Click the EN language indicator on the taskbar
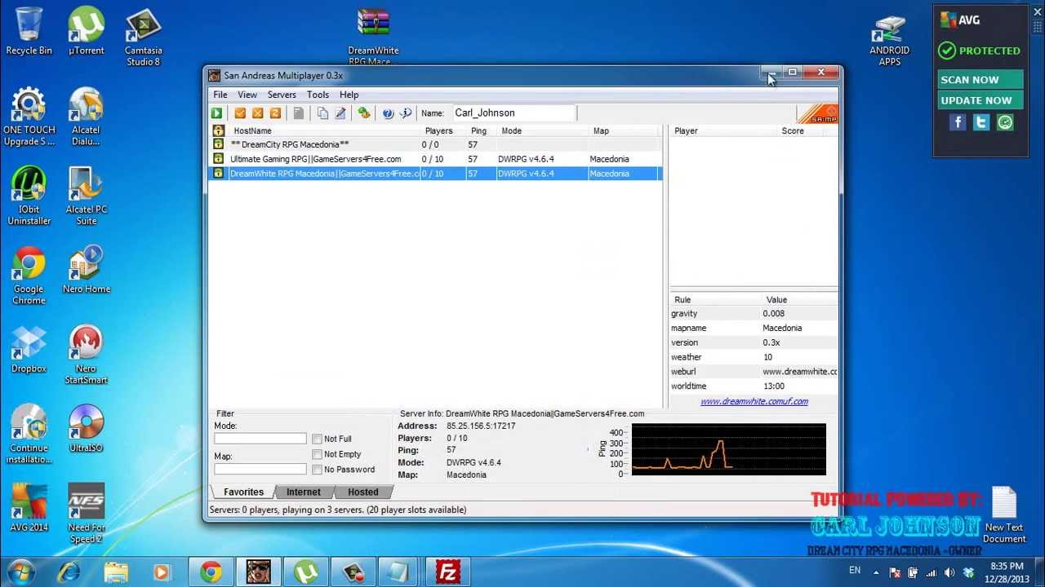Viewport: 1045px width, 587px height. 855,571
